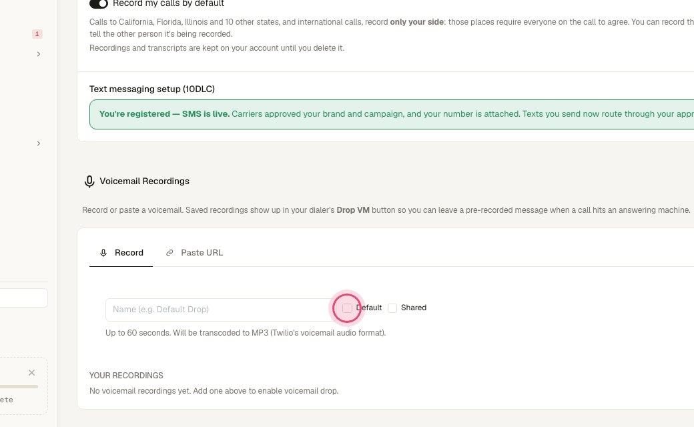Click the Recordings and transcripts retention note
The height and width of the screenshot is (427, 694).
click(x=217, y=48)
